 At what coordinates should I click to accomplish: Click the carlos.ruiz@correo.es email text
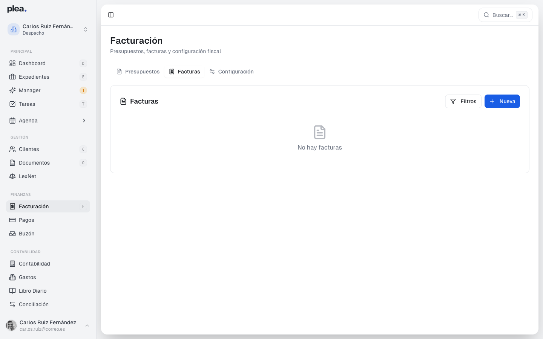42,329
